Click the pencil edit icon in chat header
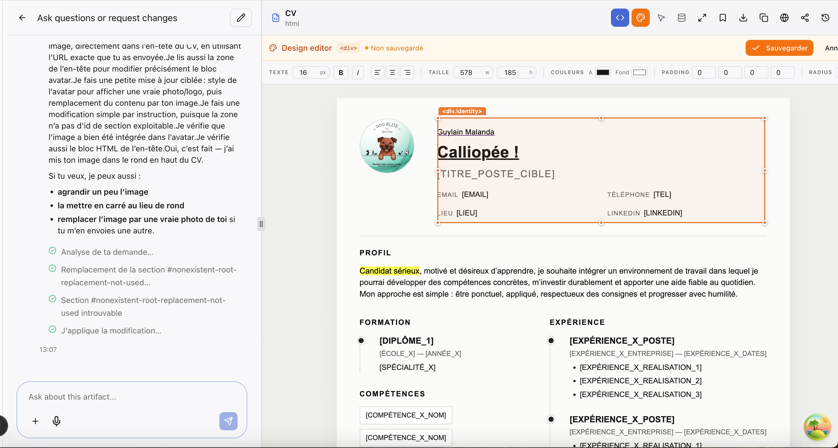838x448 pixels. pos(241,18)
